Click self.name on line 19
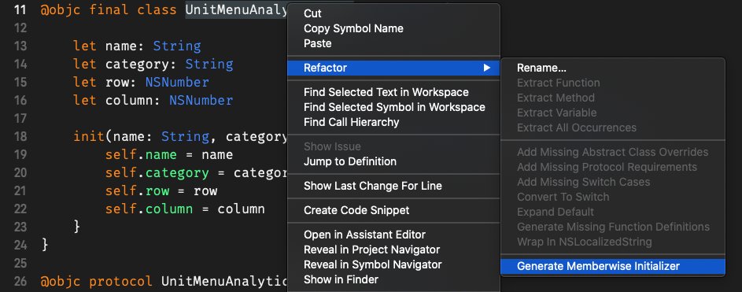The width and height of the screenshot is (742, 292). click(x=141, y=155)
